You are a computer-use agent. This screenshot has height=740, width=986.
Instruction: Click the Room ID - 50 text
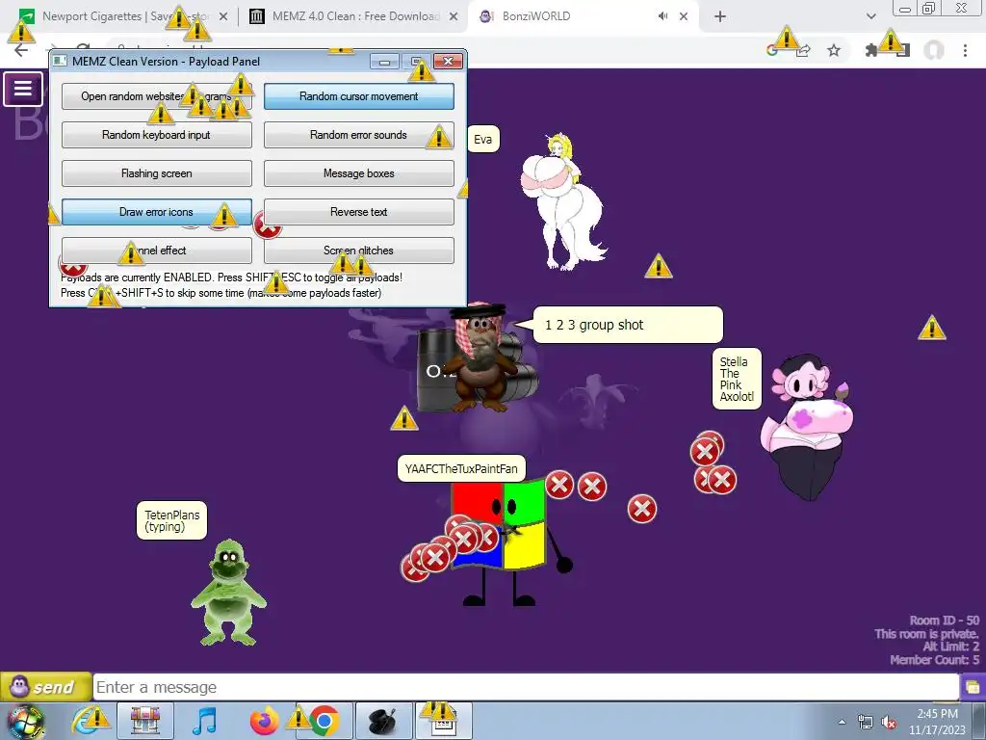[944, 621]
